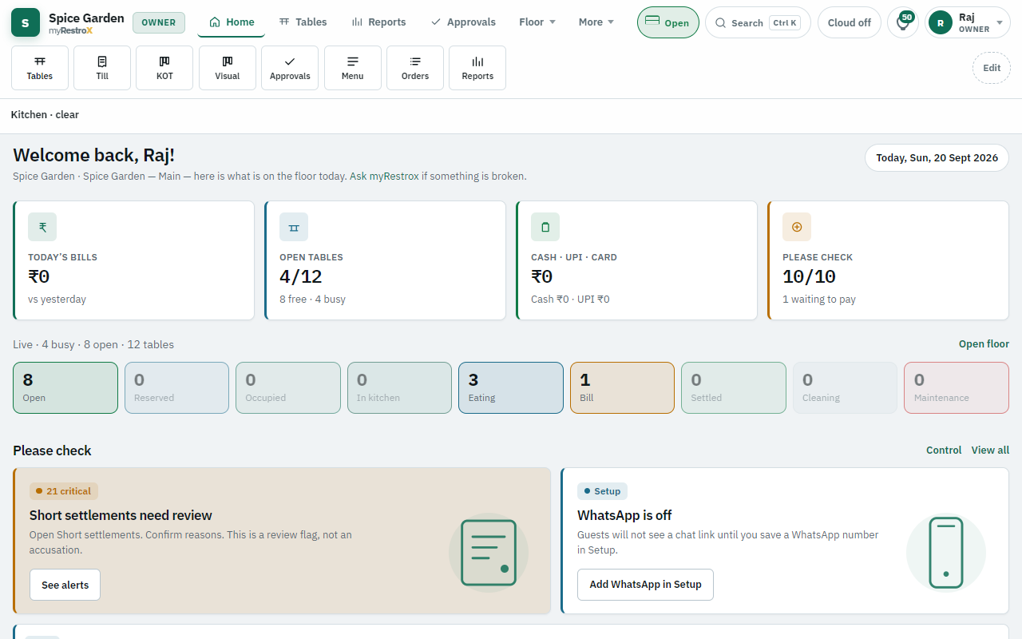Image resolution: width=1022 pixels, height=639 pixels.
Task: Click the Search box with Ctrl K
Action: (758, 22)
